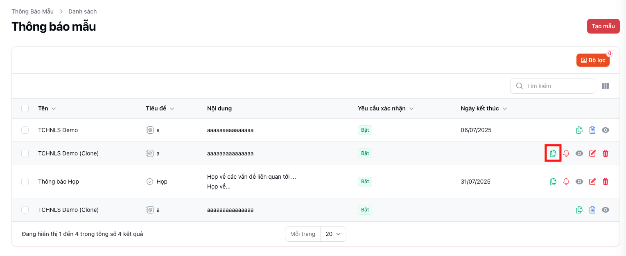This screenshot has height=256, width=626.
Task: Click the copy icon for first TCHNLS Demo row
Action: [579, 130]
